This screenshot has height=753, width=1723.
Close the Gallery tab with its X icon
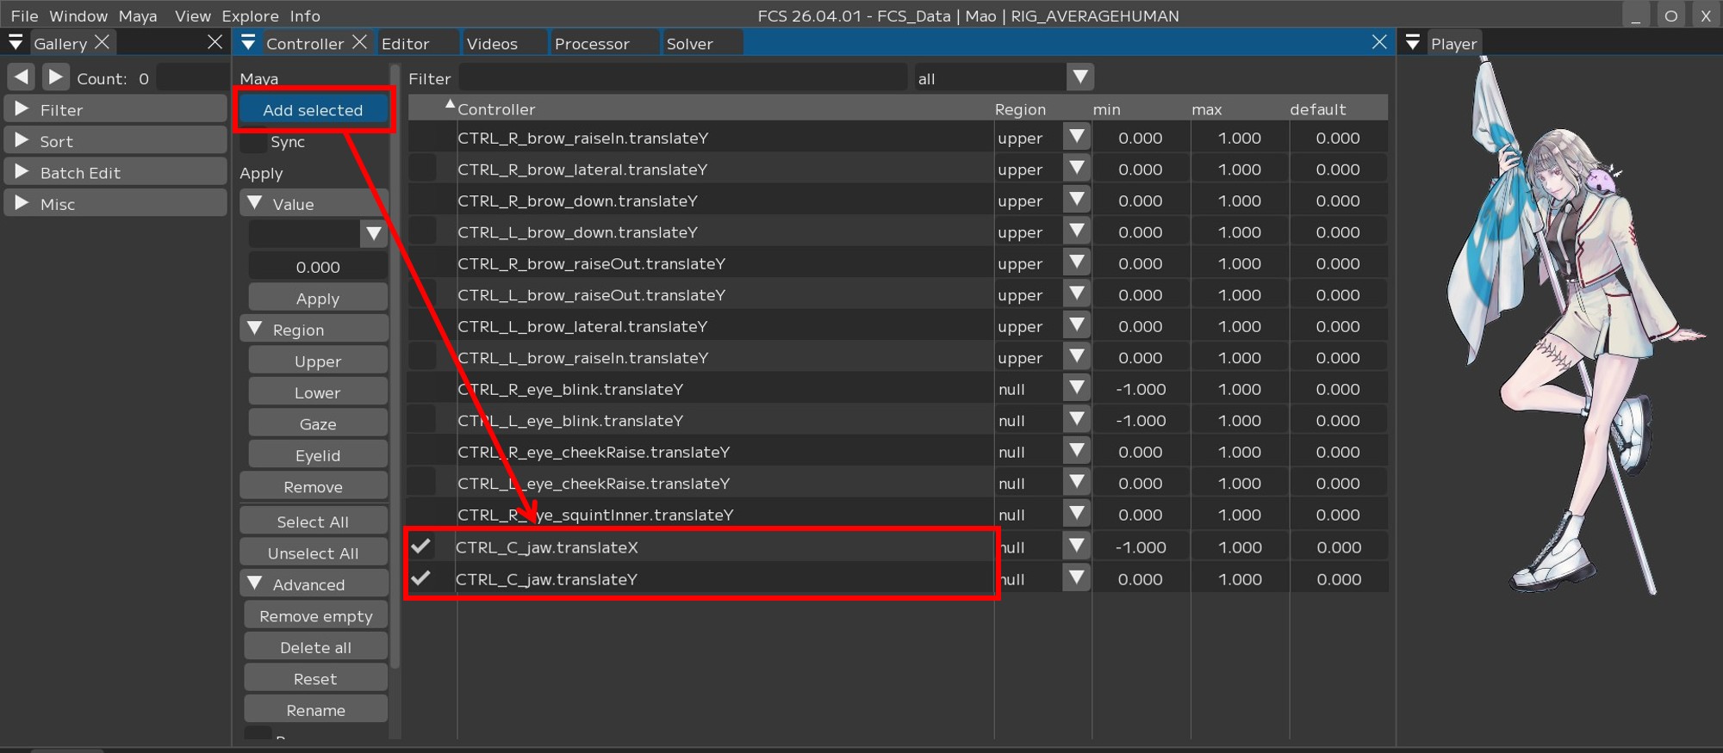coord(102,42)
